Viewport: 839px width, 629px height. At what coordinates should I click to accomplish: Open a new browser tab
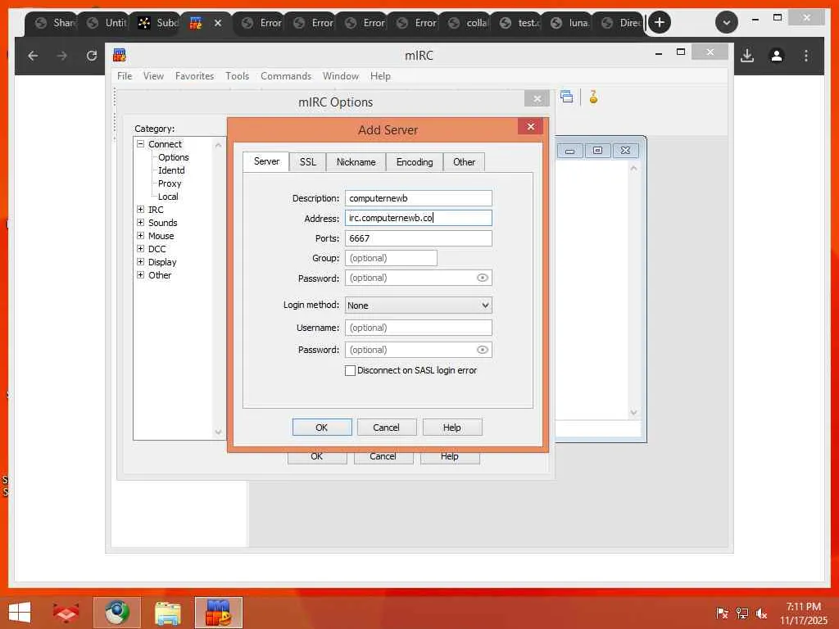pyautogui.click(x=660, y=22)
